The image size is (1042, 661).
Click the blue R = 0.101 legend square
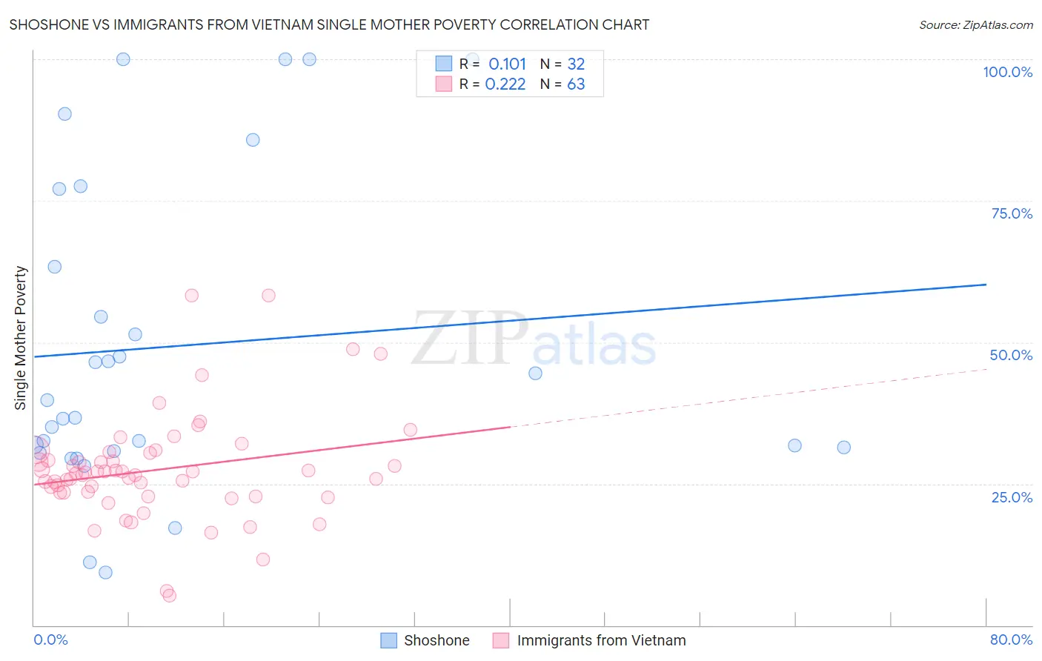point(444,64)
